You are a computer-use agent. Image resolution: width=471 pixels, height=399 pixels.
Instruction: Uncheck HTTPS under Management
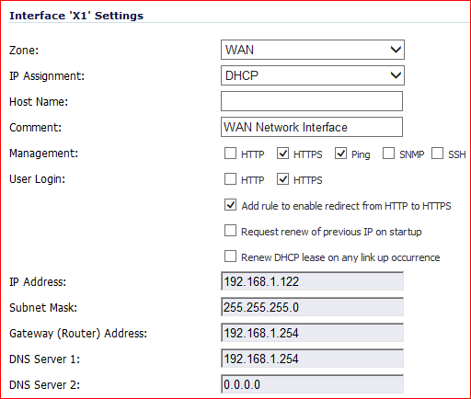pyautogui.click(x=282, y=154)
